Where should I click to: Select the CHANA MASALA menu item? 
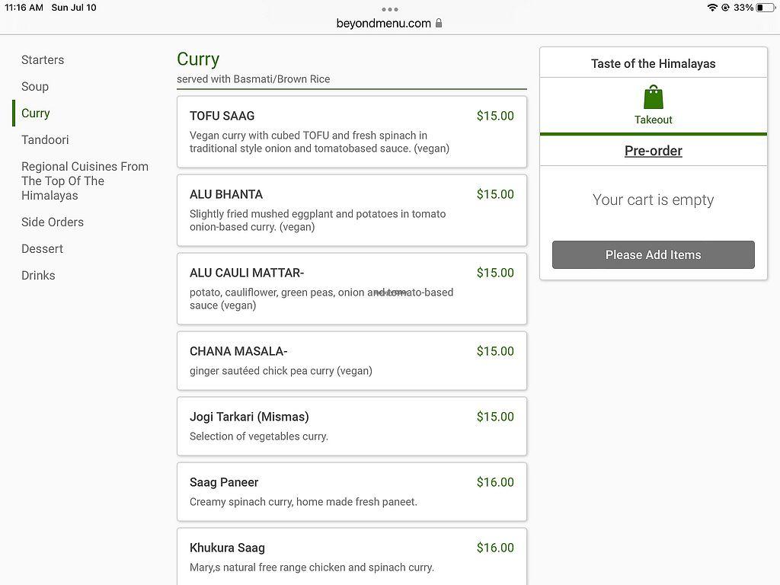[x=351, y=360]
